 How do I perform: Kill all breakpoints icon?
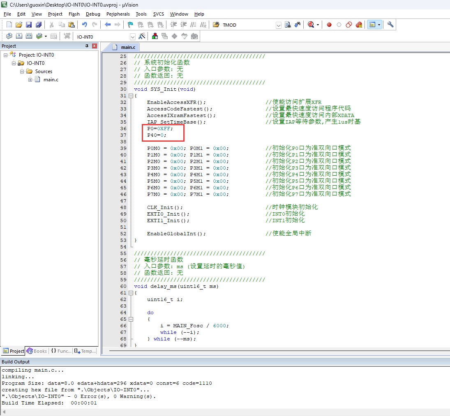(359, 25)
